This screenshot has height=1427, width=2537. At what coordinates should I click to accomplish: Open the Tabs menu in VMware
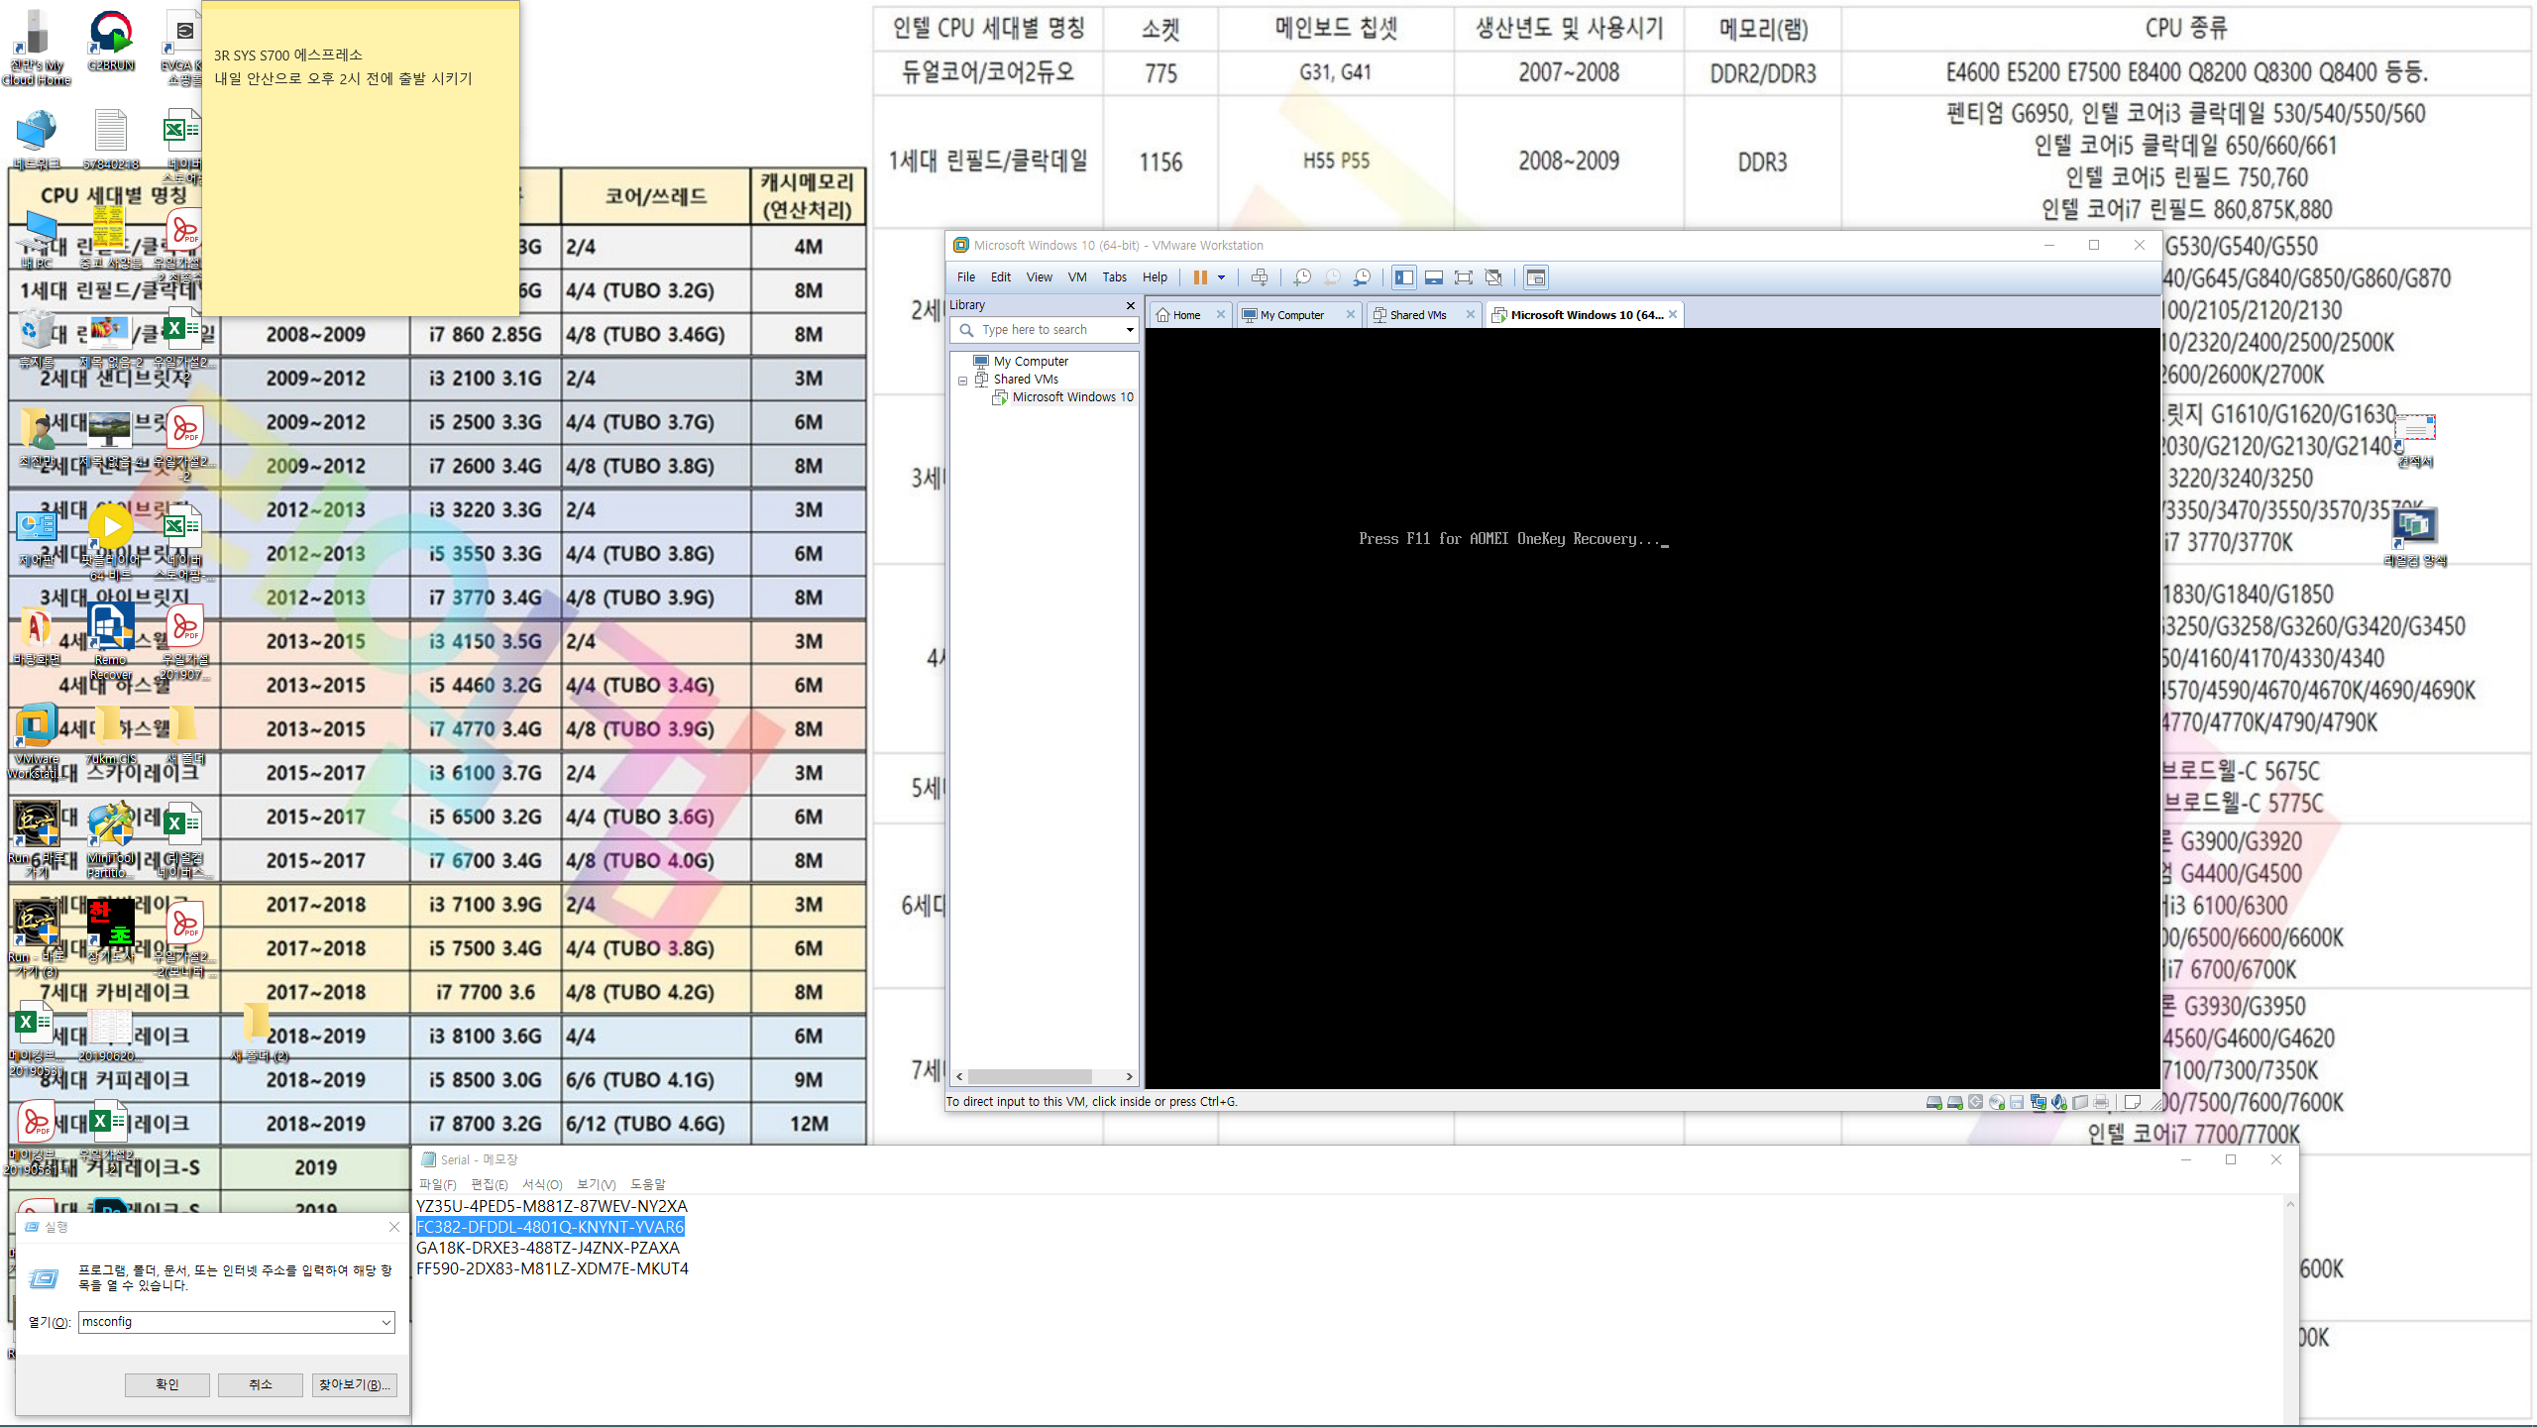[x=1115, y=277]
